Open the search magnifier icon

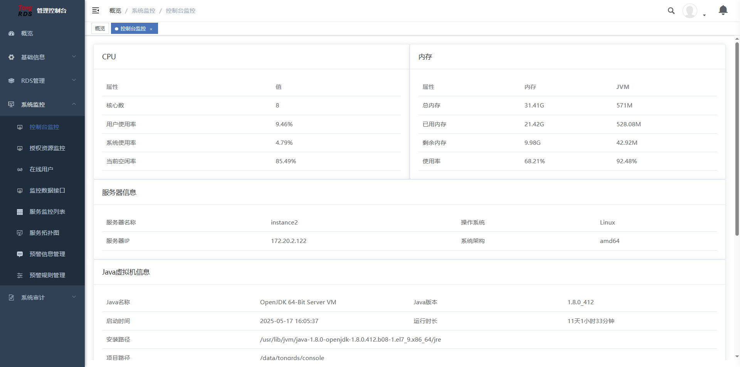(x=671, y=11)
